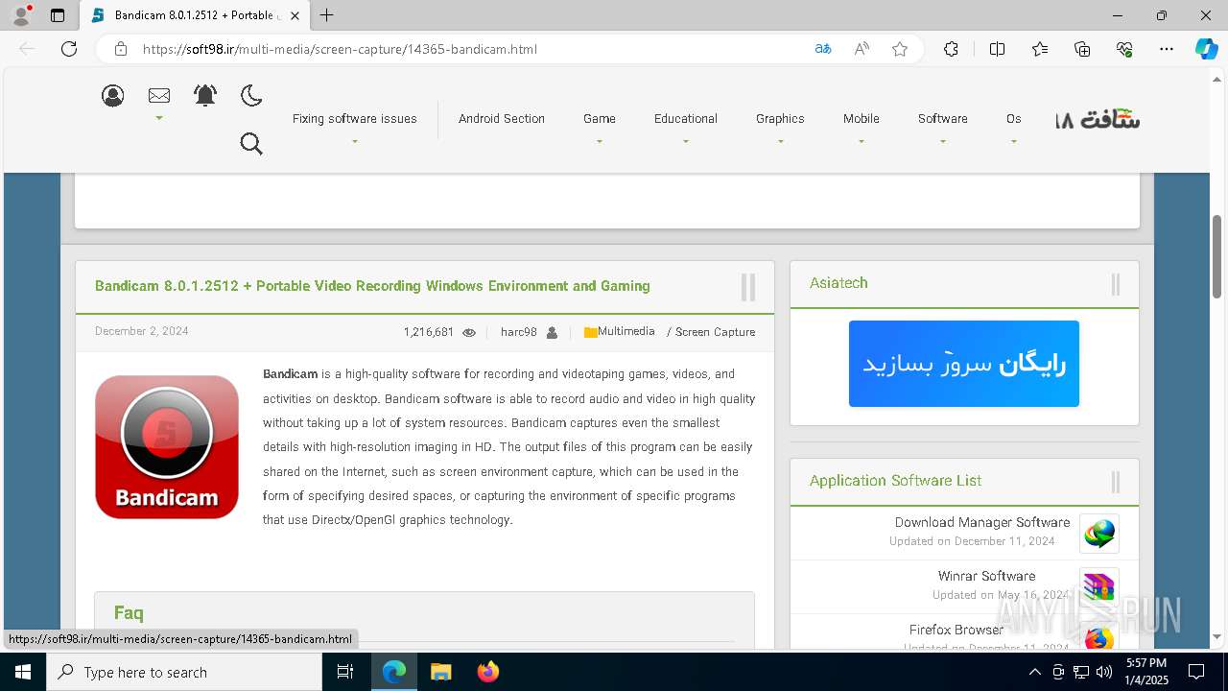Open the Windows notification center
The image size is (1228, 691).
tap(1196, 672)
